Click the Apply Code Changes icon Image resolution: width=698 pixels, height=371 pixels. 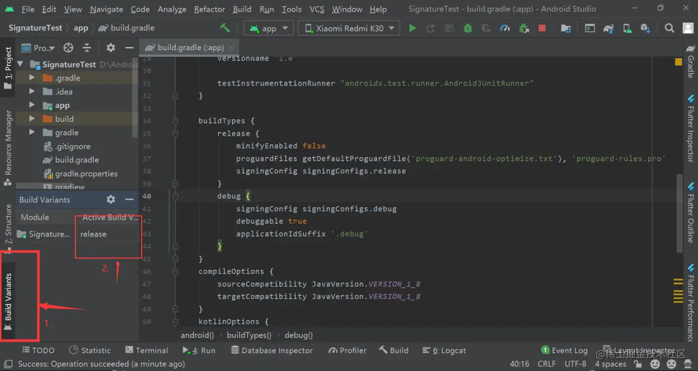tap(449, 28)
